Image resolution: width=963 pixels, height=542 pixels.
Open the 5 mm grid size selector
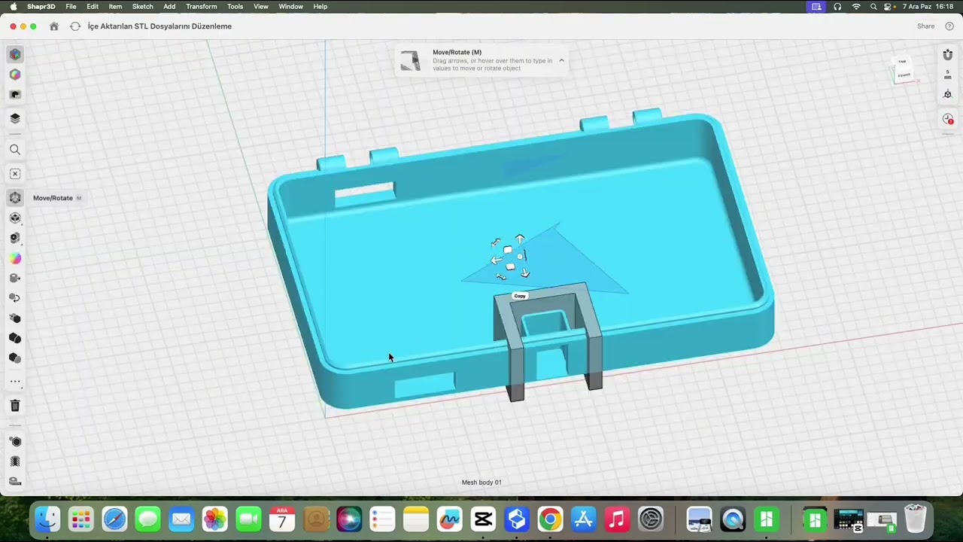tap(948, 75)
